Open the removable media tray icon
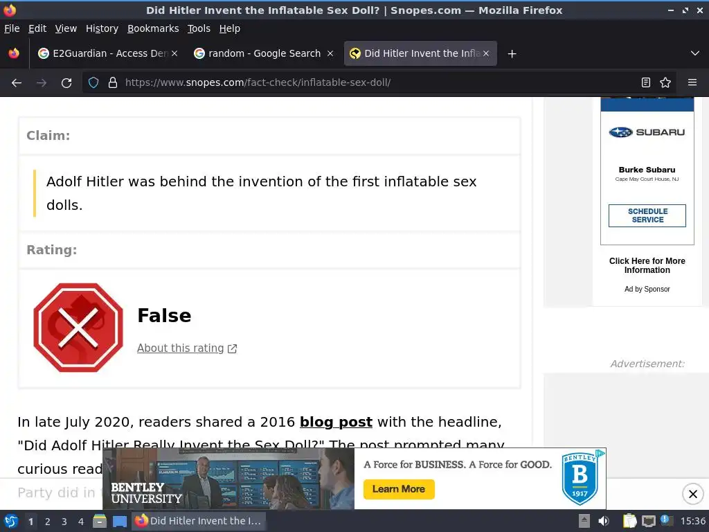This screenshot has height=532, width=709. [x=584, y=521]
